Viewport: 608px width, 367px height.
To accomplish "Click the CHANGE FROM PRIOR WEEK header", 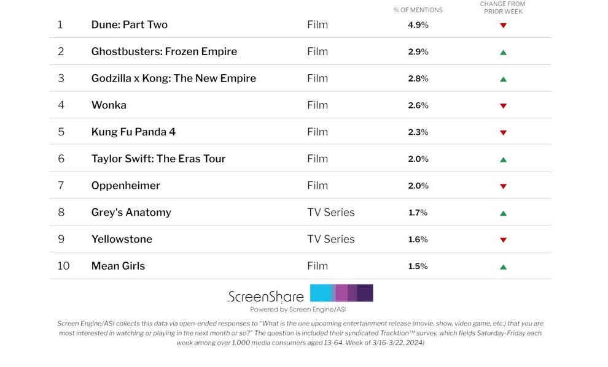I will tap(503, 8).
